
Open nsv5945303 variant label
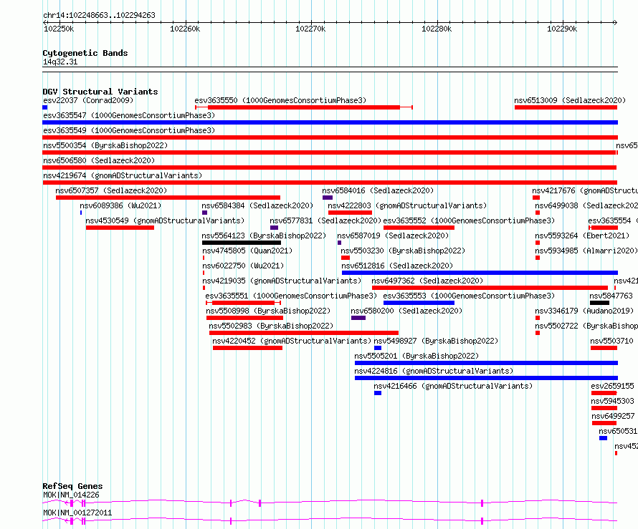pyautogui.click(x=612, y=401)
